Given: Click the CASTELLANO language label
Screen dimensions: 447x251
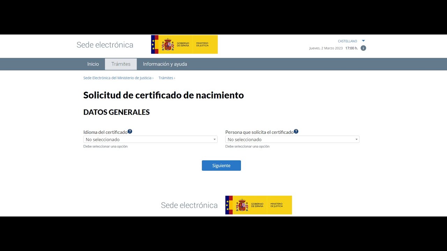Looking at the screenshot, I should pyautogui.click(x=347, y=41).
